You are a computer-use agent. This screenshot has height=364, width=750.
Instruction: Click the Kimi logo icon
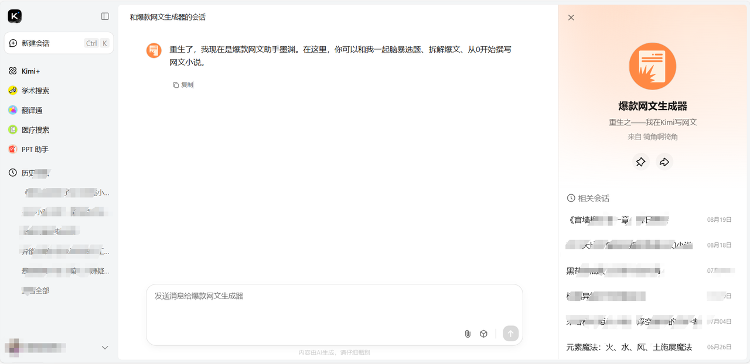[15, 16]
